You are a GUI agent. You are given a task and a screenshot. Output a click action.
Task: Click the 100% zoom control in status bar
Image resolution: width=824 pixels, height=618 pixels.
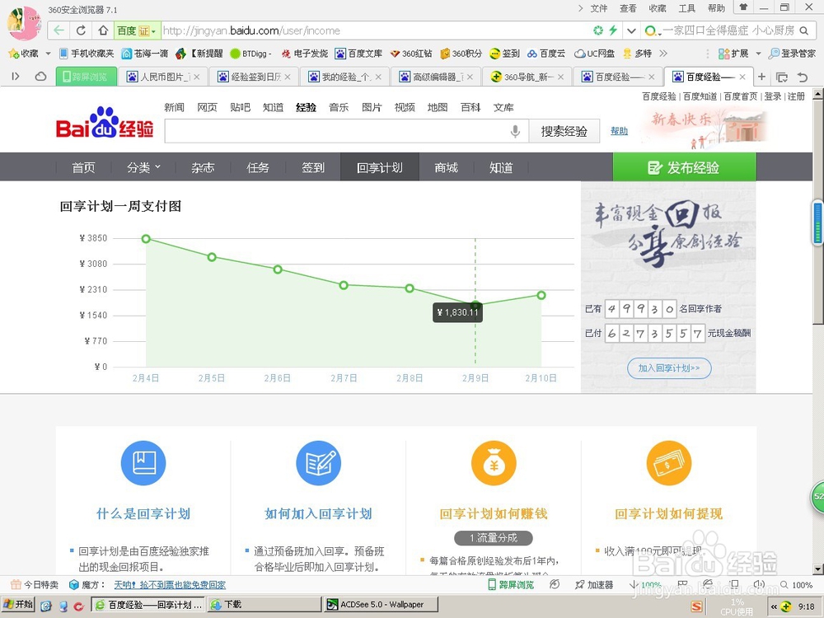[x=797, y=585]
